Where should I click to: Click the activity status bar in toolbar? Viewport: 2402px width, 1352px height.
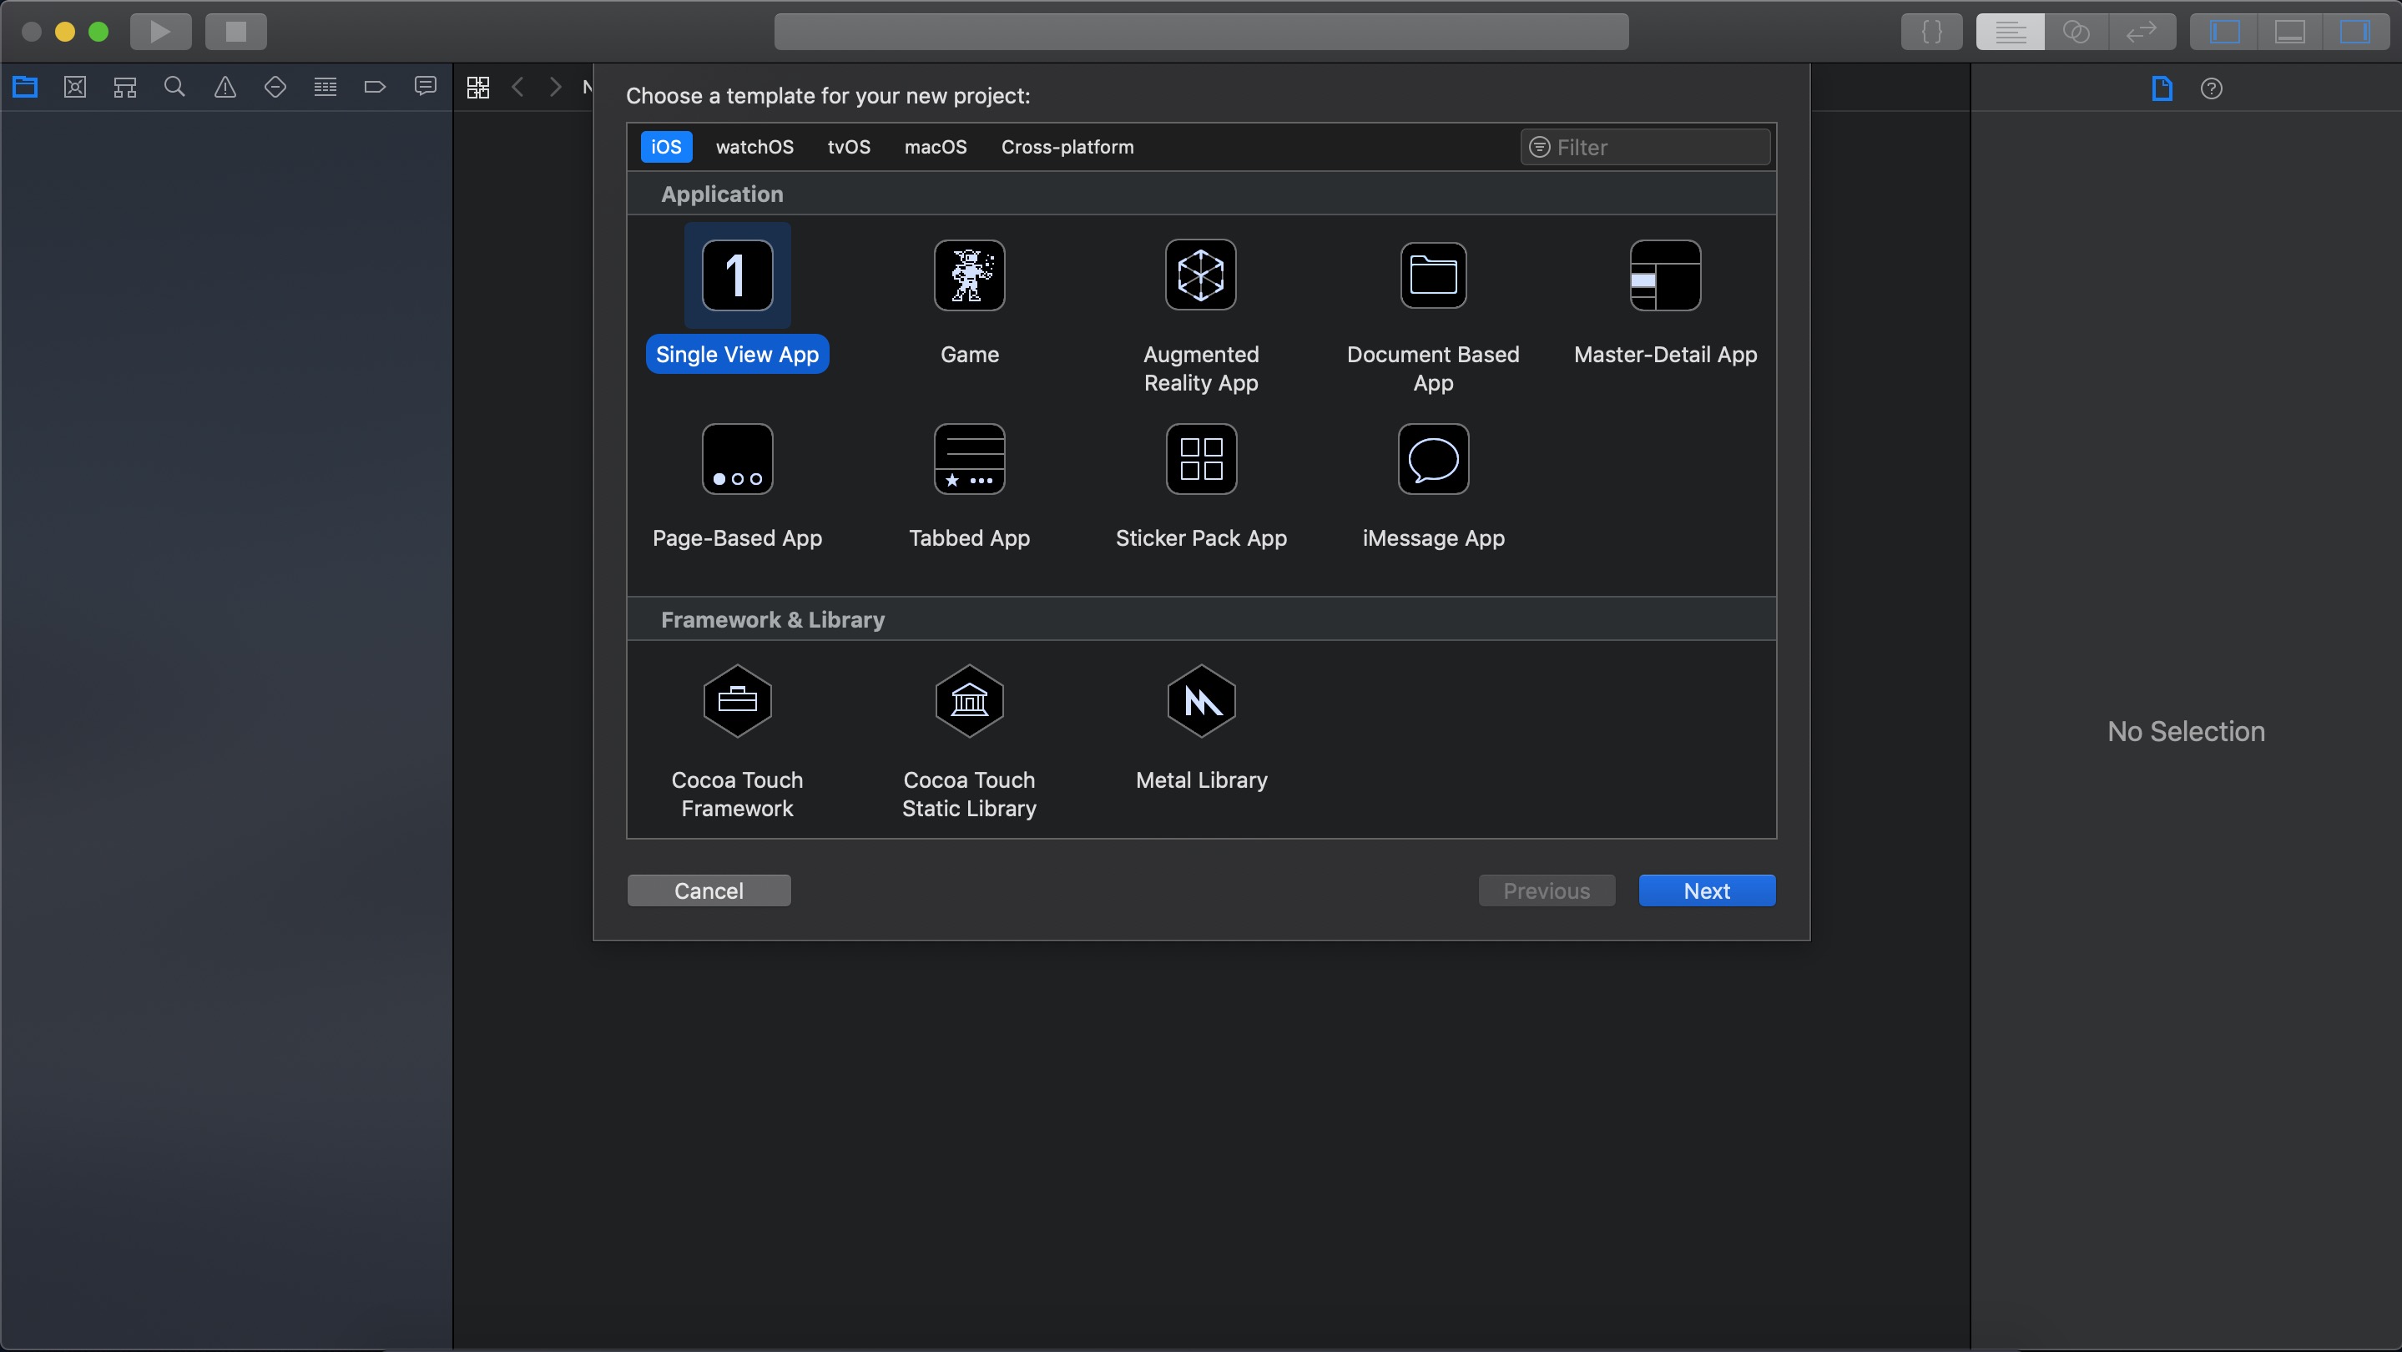[x=1201, y=32]
